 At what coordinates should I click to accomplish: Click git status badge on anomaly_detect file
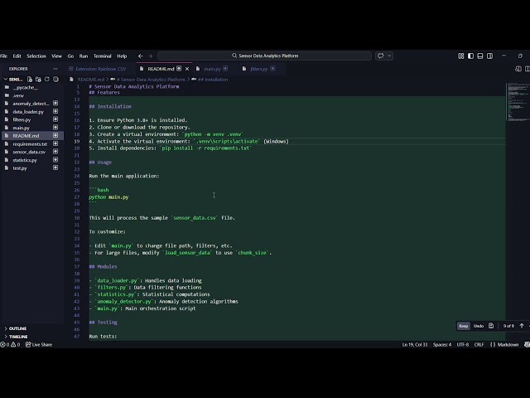55,103
